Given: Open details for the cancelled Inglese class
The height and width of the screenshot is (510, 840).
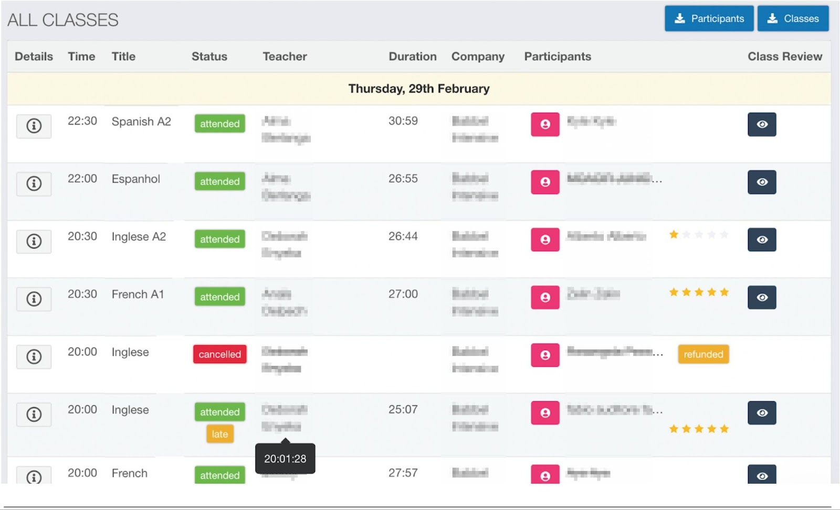Looking at the screenshot, I should click(33, 356).
